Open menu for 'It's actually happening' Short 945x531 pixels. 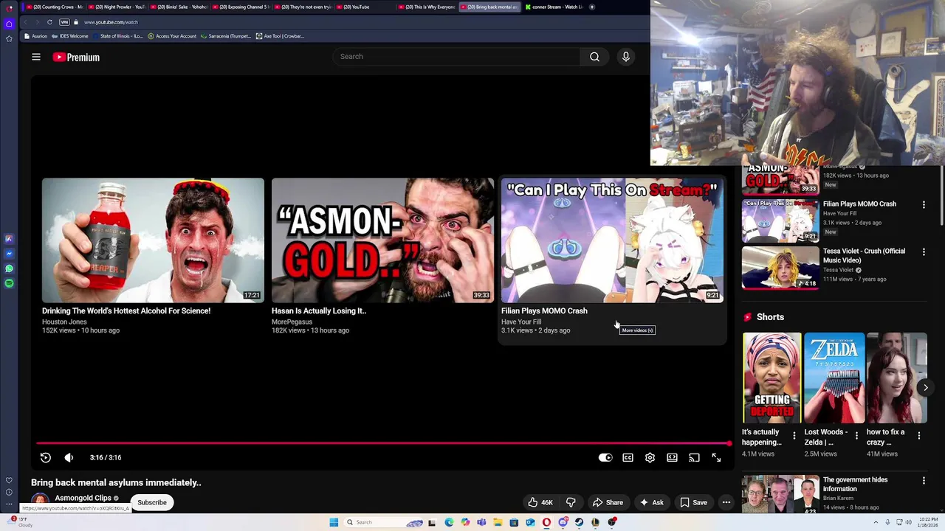pyautogui.click(x=794, y=436)
